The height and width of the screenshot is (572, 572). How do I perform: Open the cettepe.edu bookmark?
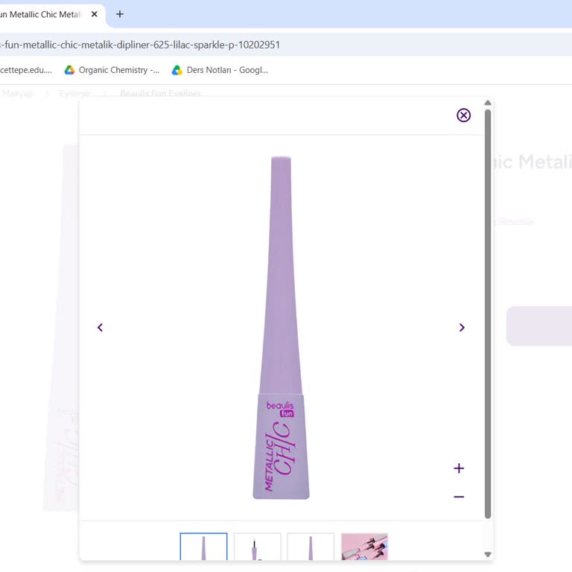(x=26, y=70)
